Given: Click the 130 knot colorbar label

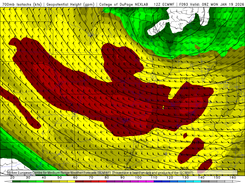Looking at the screenshot, I should pos(186,178).
